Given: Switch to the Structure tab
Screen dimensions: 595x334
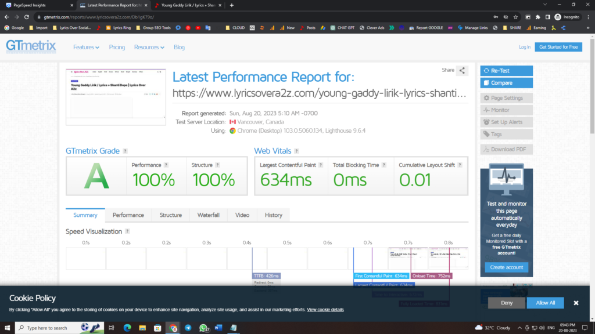Looking at the screenshot, I should coord(171,215).
